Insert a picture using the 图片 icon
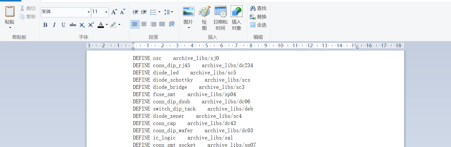 point(188,12)
